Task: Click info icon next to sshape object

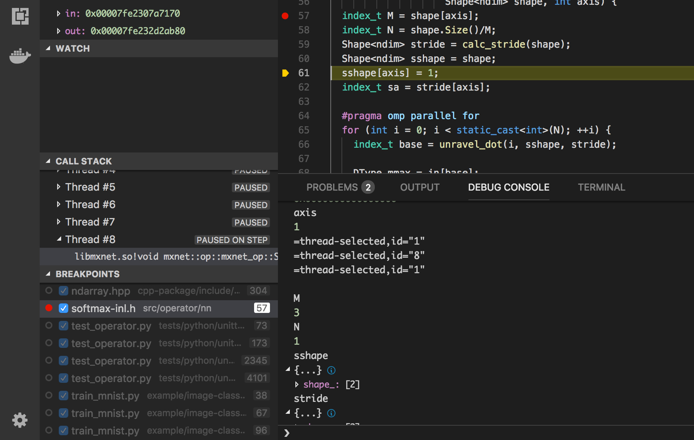Action: 331,370
